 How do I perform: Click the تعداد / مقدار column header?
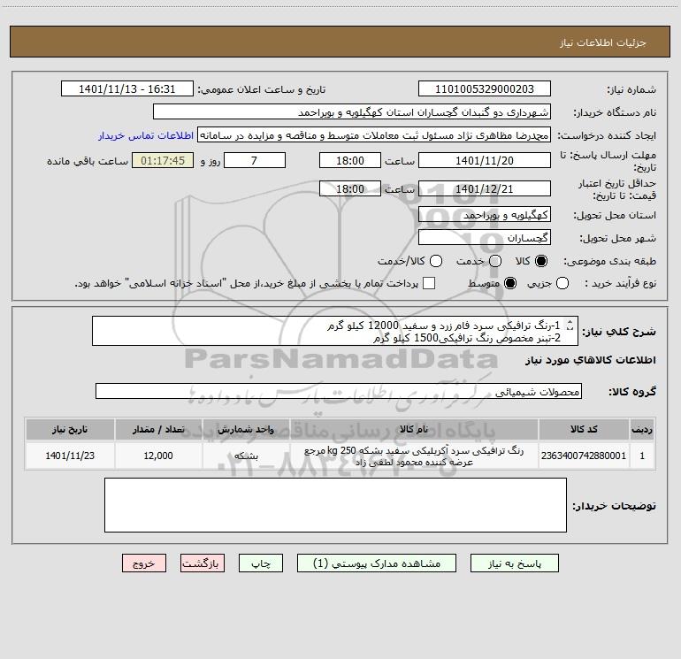pos(158,430)
